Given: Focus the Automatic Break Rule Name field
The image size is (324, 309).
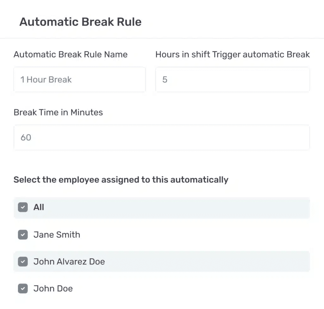Looking at the screenshot, I should pos(79,80).
